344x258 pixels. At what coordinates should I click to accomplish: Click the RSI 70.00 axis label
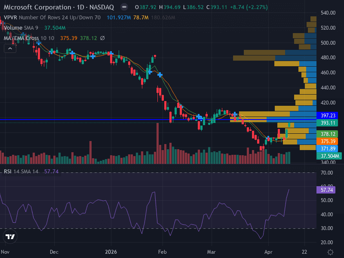coord(327,173)
